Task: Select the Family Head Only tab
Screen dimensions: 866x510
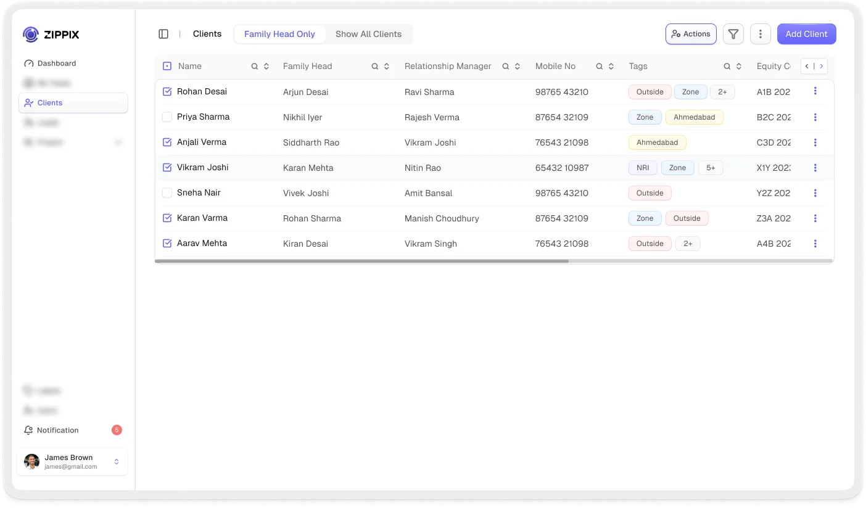Action: click(279, 34)
